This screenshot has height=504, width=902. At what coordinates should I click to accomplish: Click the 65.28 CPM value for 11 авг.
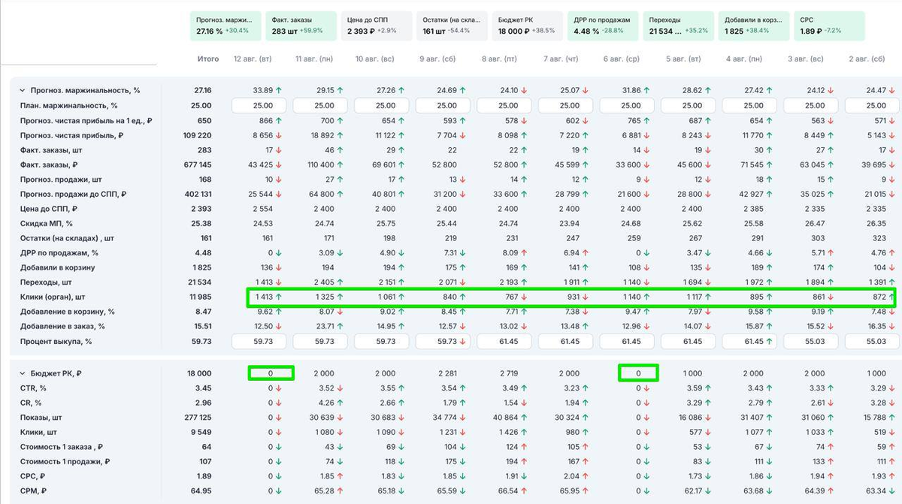point(324,491)
